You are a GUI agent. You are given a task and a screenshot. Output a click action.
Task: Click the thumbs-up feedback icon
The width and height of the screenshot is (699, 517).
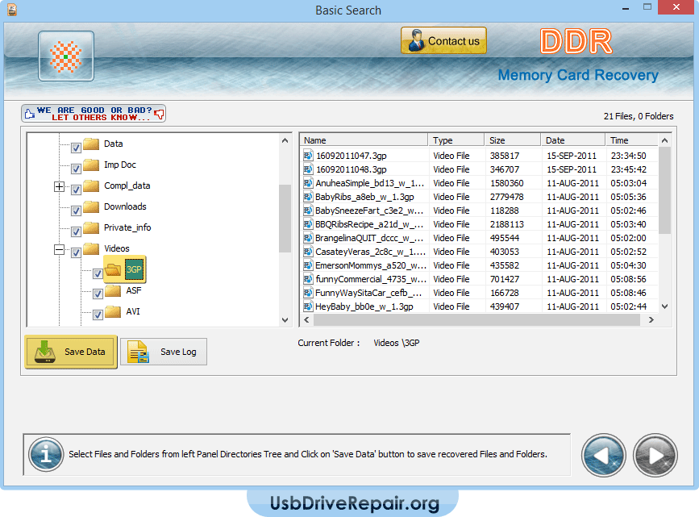tap(29, 113)
